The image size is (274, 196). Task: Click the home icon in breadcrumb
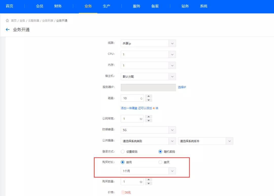pyautogui.click(x=7, y=21)
